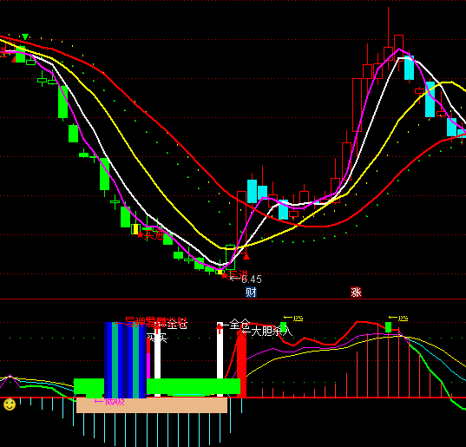Select the 6.45 lowest price label

(x=252, y=279)
